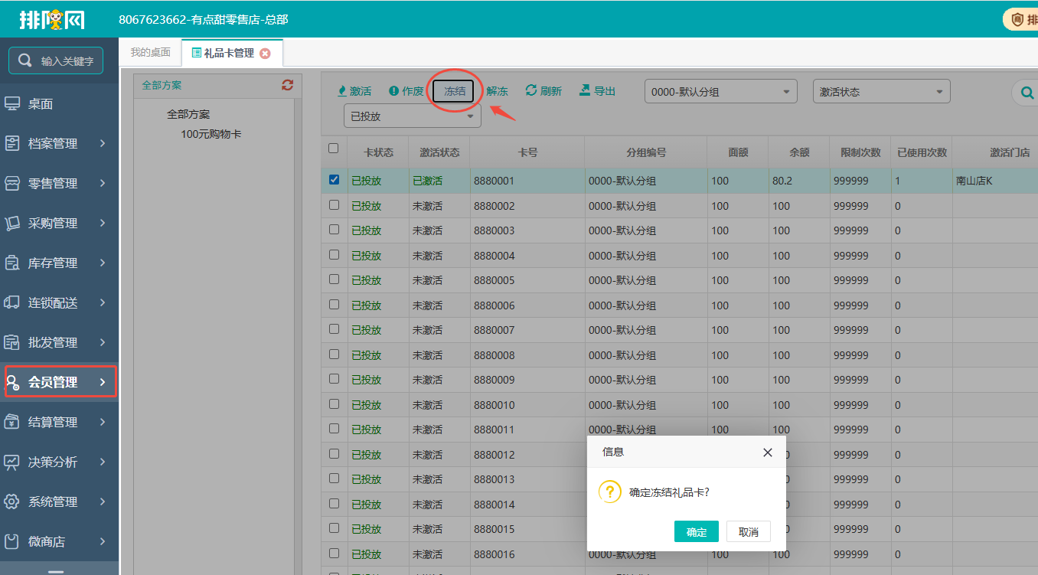This screenshot has height=575, width=1038.
Task: Open the 0000-默认分组 group dropdown
Action: click(720, 92)
